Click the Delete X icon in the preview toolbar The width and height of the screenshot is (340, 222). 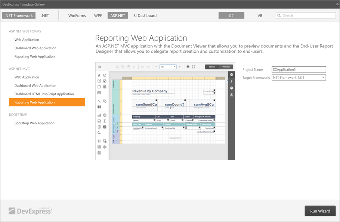pos(134,67)
